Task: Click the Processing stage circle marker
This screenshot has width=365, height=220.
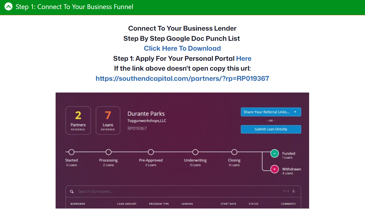Action: click(x=108, y=152)
